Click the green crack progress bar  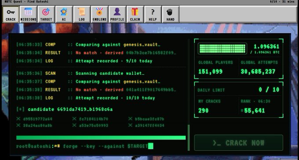(101, 138)
